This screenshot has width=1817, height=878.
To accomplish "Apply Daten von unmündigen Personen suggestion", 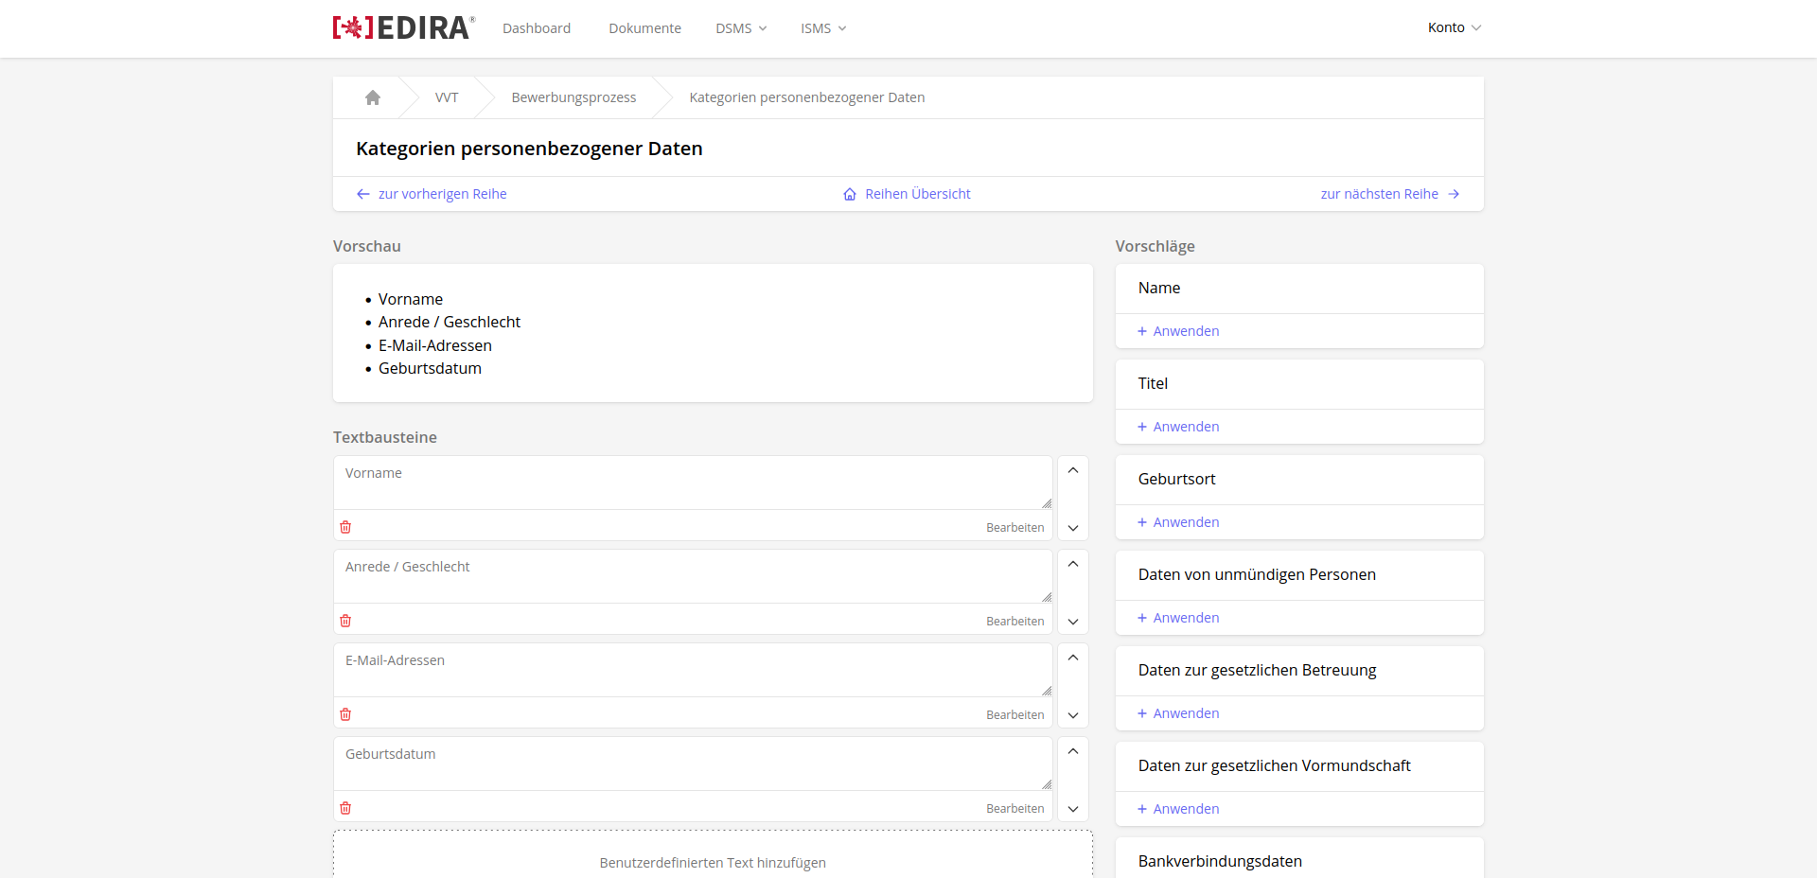I will [1178, 618].
